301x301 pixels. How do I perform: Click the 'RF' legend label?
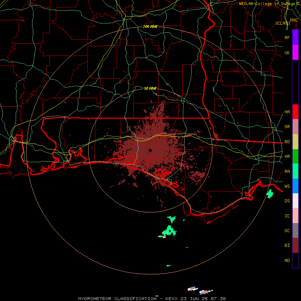click(287, 37)
